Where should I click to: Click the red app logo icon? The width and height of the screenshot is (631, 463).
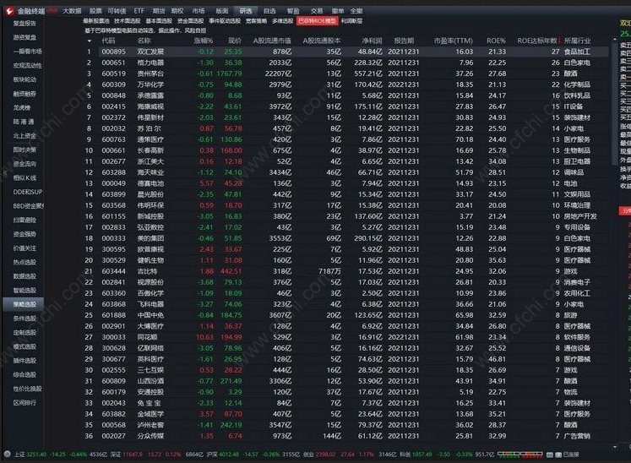(9, 11)
